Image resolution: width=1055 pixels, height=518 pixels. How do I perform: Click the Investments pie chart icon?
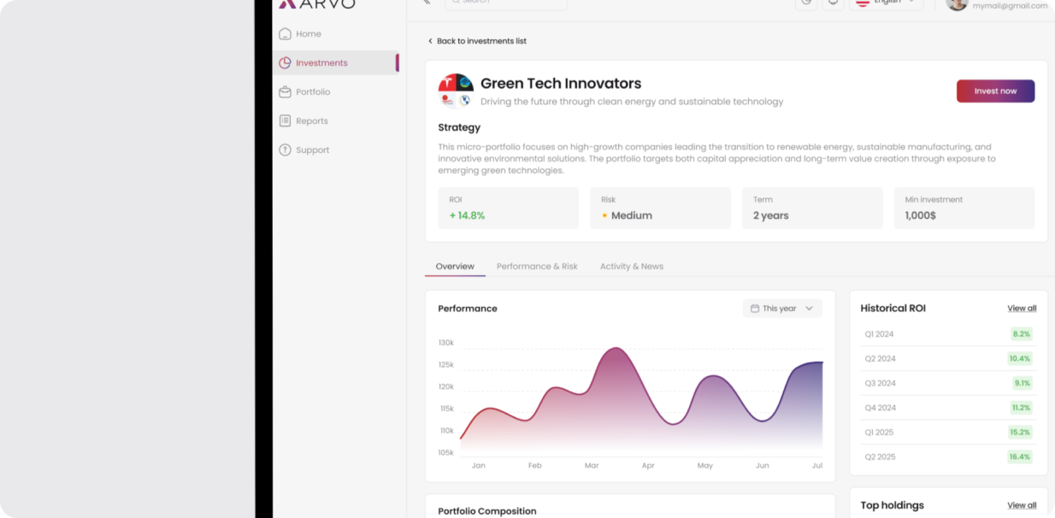[285, 62]
